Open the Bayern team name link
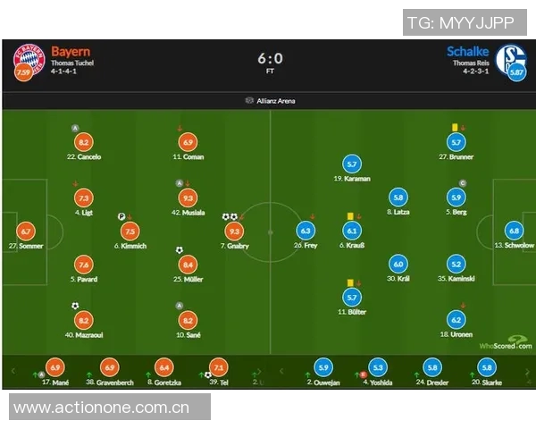Viewport: 536px width, 429px height. [71, 52]
